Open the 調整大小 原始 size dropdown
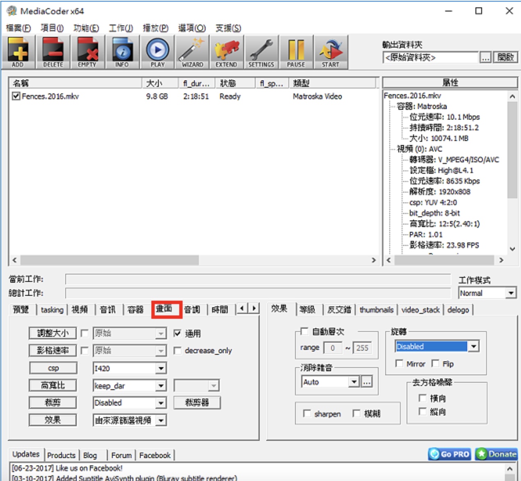Image resolution: width=521 pixels, height=481 pixels. [x=130, y=334]
